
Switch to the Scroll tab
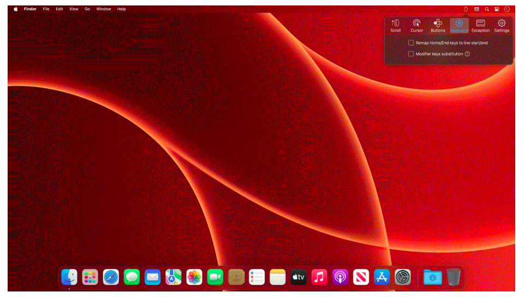[x=395, y=26]
